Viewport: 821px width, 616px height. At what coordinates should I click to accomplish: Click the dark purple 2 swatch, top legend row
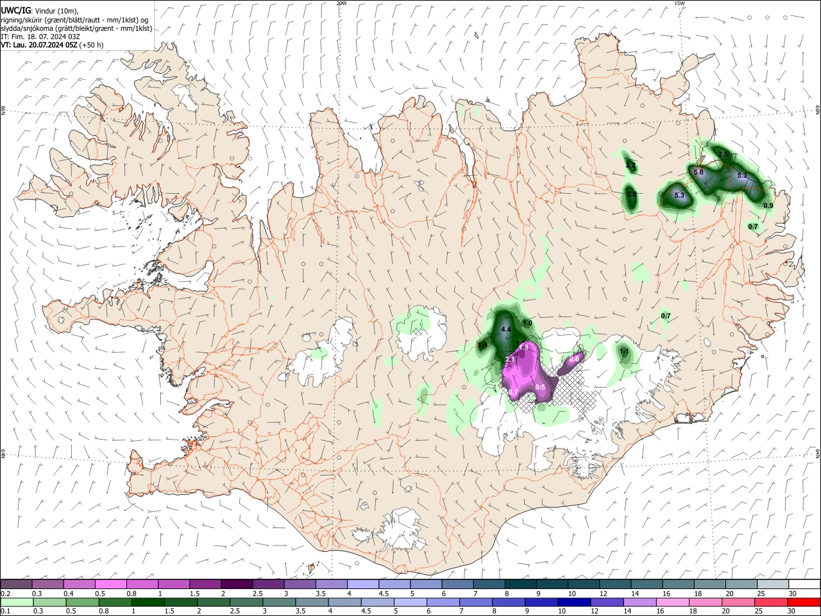click(237, 585)
